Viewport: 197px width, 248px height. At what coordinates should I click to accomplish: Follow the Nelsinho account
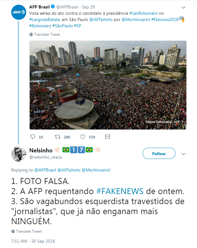(159, 153)
